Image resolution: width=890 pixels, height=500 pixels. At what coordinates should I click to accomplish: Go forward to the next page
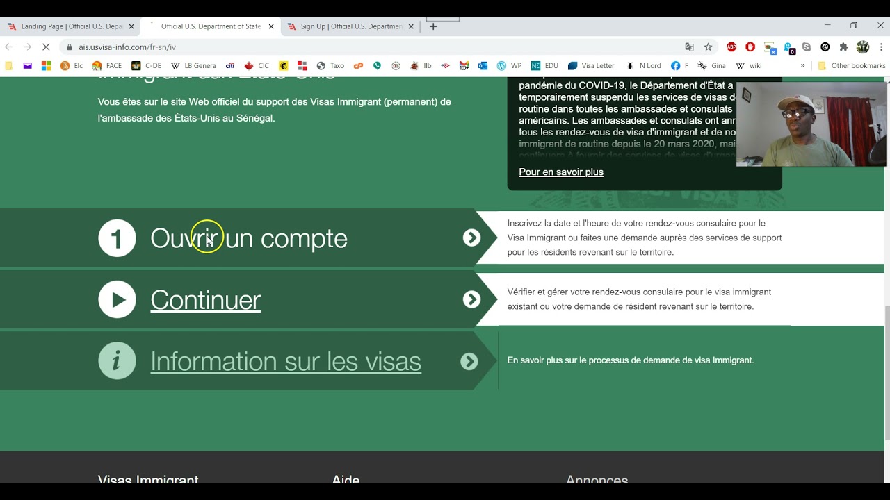[27, 47]
